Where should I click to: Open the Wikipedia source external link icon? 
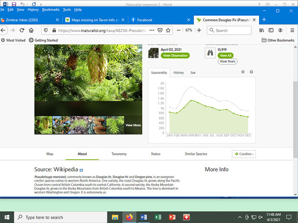click(81, 170)
